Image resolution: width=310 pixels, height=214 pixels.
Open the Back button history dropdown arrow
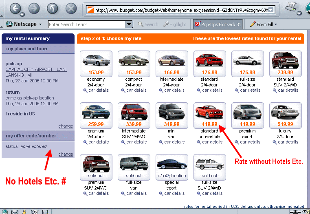22,14
